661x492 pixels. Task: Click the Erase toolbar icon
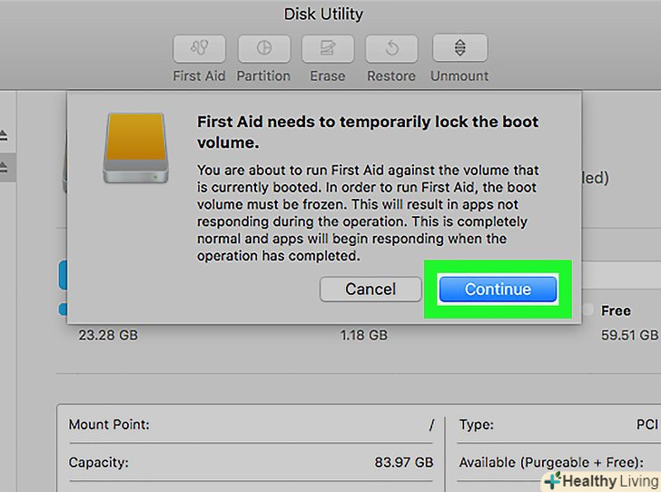click(327, 48)
